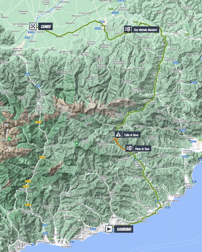
Task: Click the SS28 road shield near Limone
Action: [x=38, y=86]
